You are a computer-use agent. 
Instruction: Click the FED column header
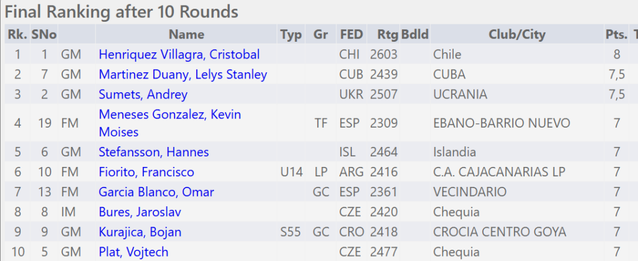351,35
